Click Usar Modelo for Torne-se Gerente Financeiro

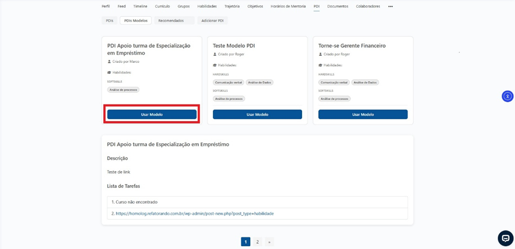pyautogui.click(x=363, y=115)
